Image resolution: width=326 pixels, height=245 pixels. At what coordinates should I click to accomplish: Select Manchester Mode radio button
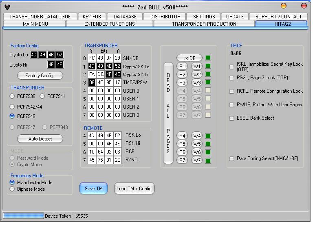click(12, 182)
